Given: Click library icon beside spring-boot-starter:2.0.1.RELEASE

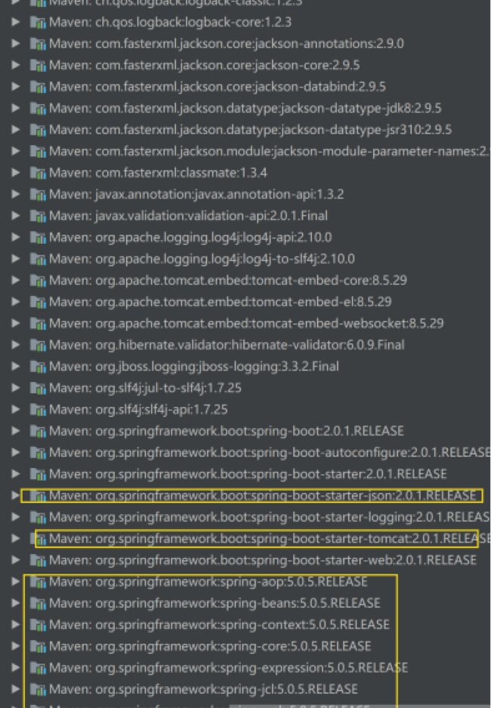Looking at the screenshot, I should click(x=38, y=475).
